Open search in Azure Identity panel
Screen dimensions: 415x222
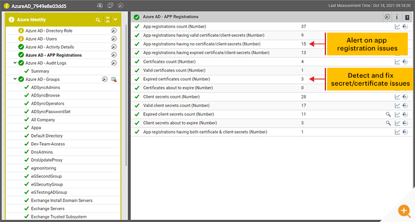coord(98,20)
